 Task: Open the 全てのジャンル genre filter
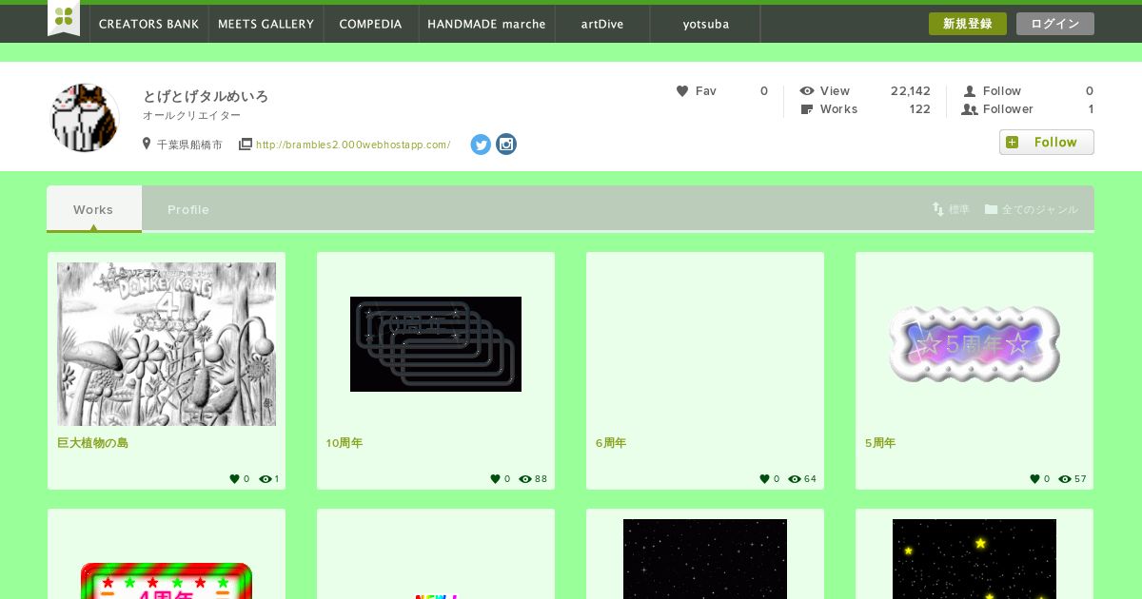tap(1032, 209)
